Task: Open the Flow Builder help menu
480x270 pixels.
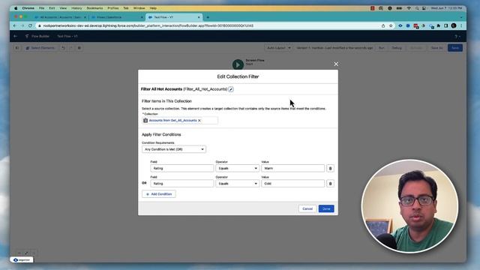Action: pos(457,37)
